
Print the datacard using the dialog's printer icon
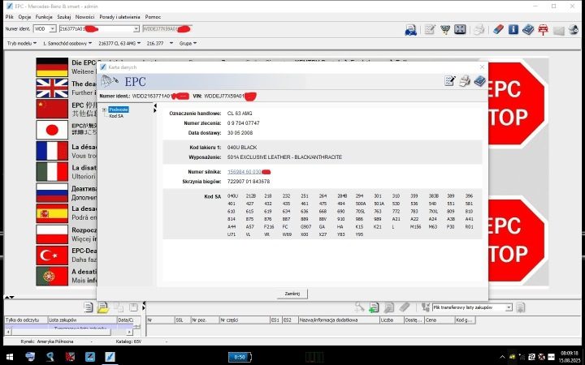click(464, 81)
